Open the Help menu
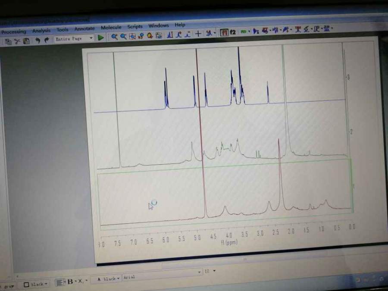 [x=180, y=25]
